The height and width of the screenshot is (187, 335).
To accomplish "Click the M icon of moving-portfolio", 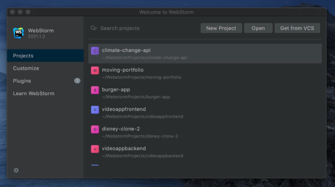I will point(95,70).
